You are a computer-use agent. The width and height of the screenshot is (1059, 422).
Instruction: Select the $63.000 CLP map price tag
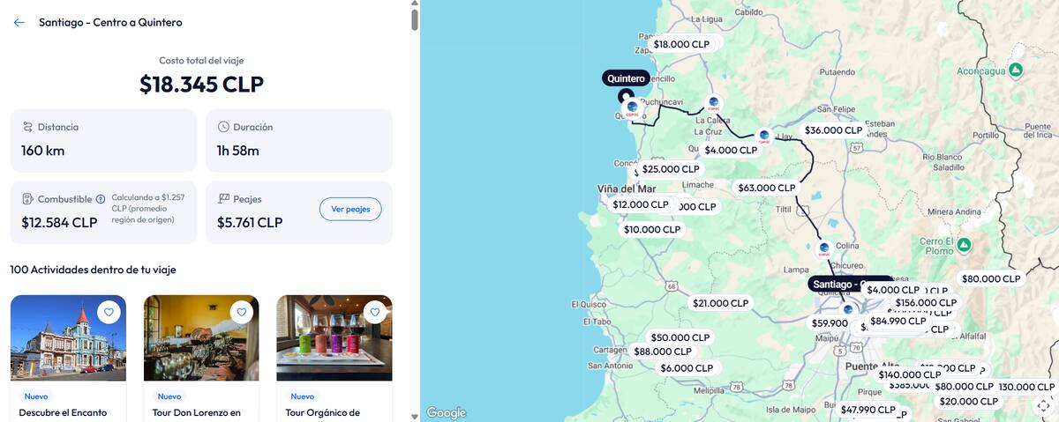pyautogui.click(x=767, y=188)
